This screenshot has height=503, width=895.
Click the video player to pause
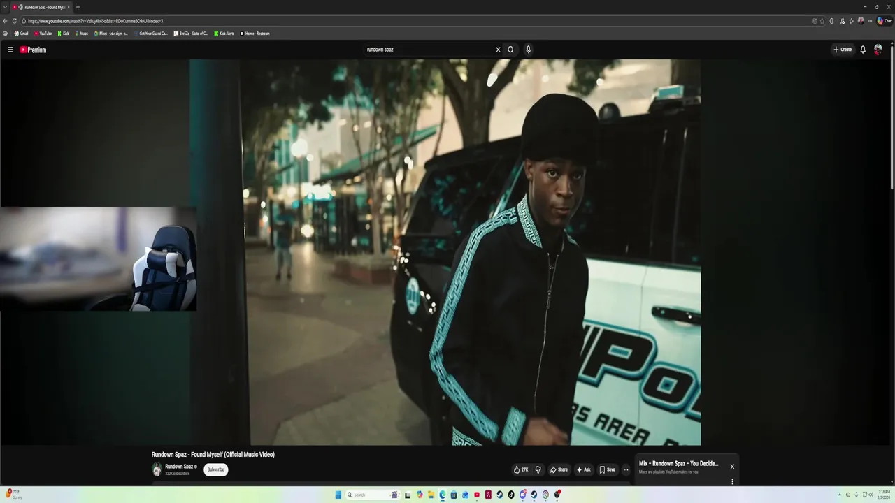[x=445, y=251]
